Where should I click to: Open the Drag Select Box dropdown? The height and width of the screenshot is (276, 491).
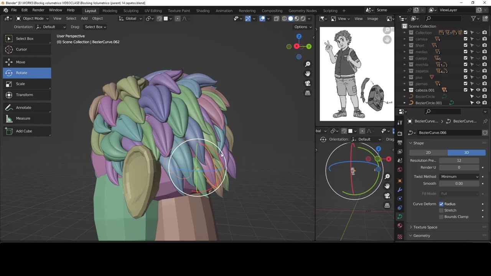[x=96, y=27]
